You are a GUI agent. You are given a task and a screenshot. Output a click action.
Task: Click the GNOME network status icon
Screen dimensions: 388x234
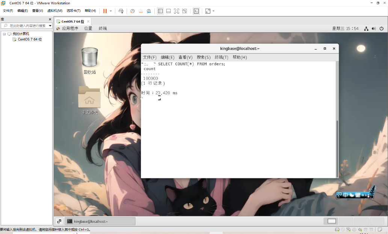click(366, 29)
